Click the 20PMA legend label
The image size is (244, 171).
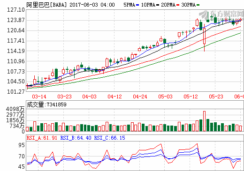tap(168, 5)
